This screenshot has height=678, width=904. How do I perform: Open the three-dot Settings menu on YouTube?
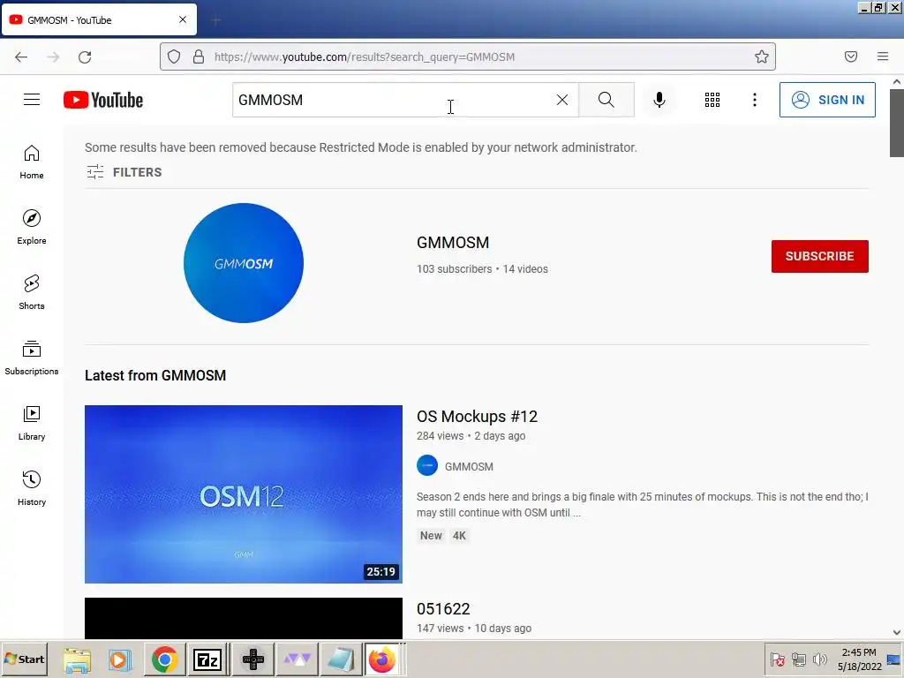click(x=754, y=100)
